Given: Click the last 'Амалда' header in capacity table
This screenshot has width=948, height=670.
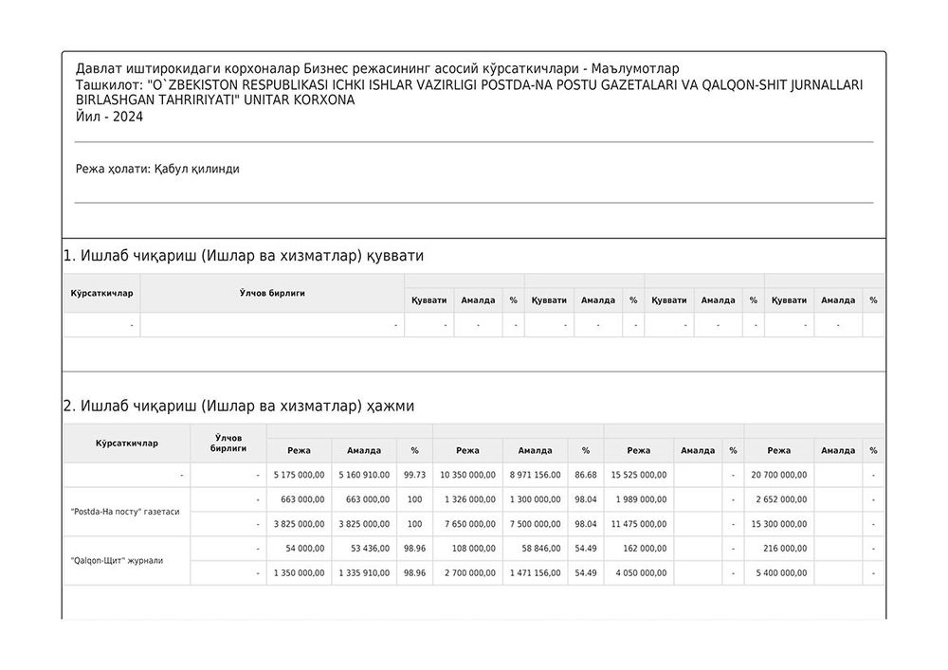Looking at the screenshot, I should (837, 300).
